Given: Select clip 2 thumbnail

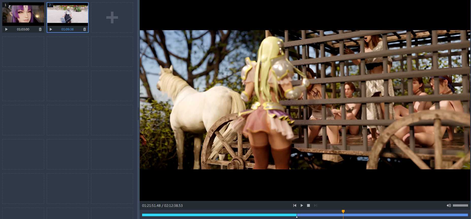Looking at the screenshot, I should pyautogui.click(x=68, y=14).
